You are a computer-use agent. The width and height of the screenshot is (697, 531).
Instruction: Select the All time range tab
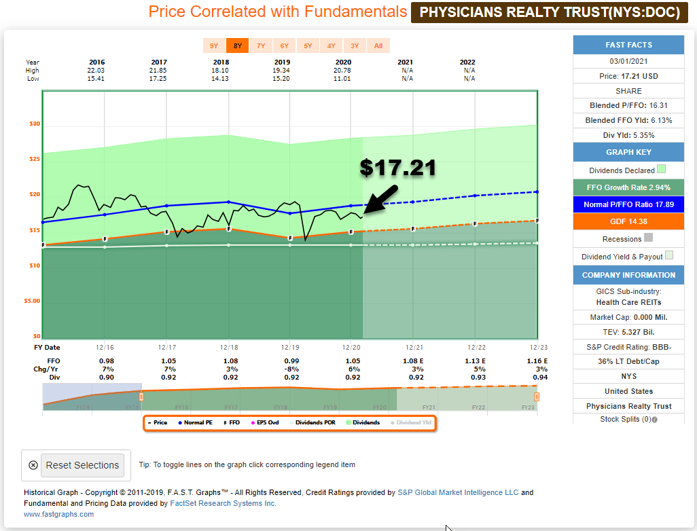[378, 45]
